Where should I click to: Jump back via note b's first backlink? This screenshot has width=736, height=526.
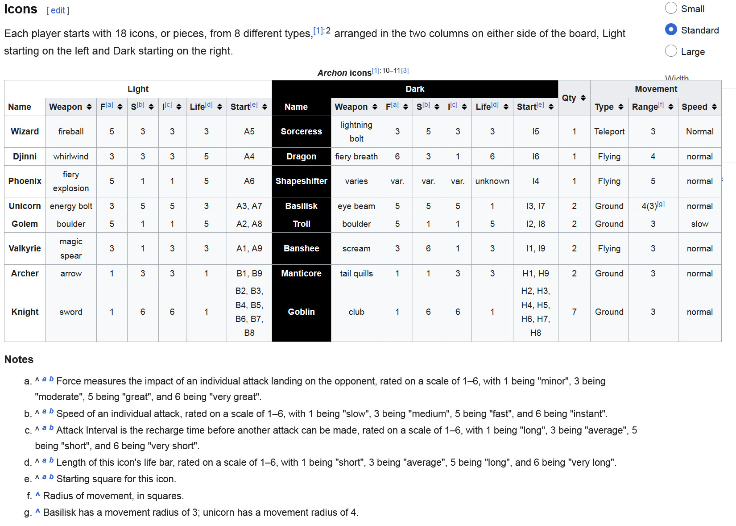44,412
